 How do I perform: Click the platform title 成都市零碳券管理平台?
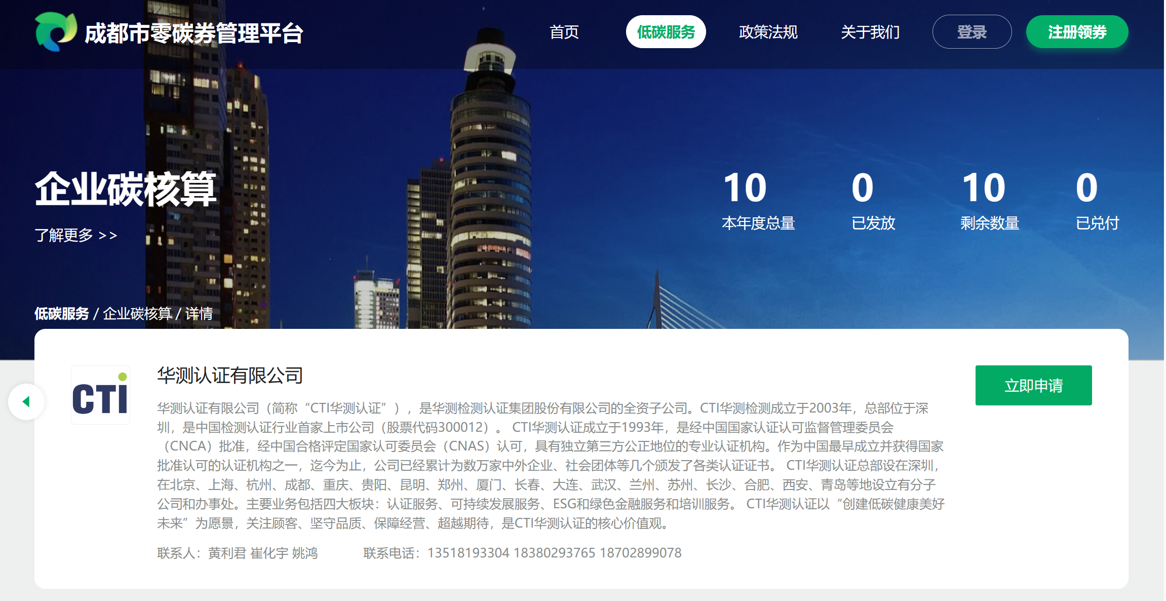194,33
